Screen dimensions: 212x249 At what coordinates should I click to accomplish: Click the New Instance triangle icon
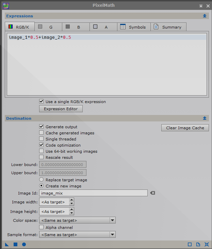coord(7,244)
